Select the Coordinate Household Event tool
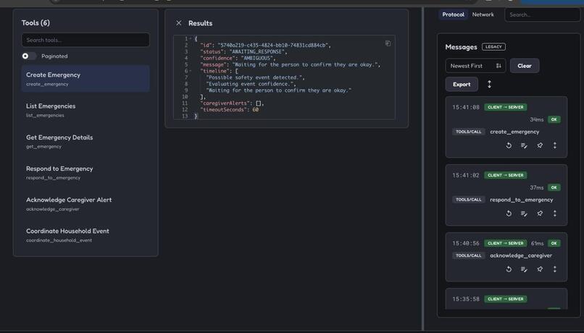This screenshot has height=333, width=584. point(85,235)
